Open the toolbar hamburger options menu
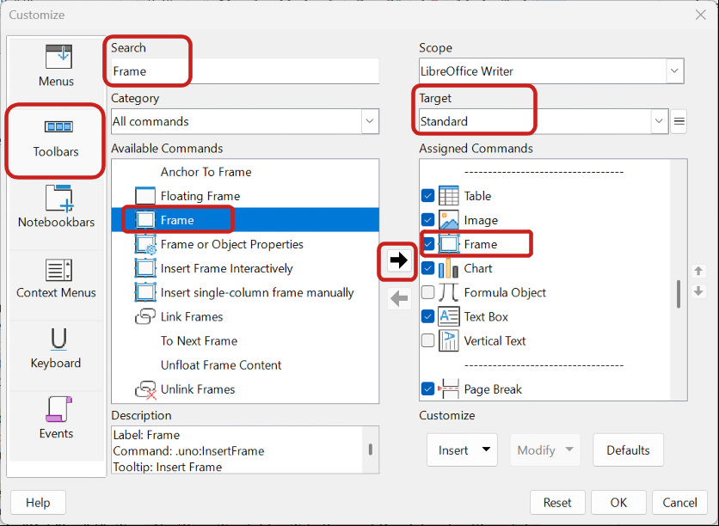 coord(679,121)
